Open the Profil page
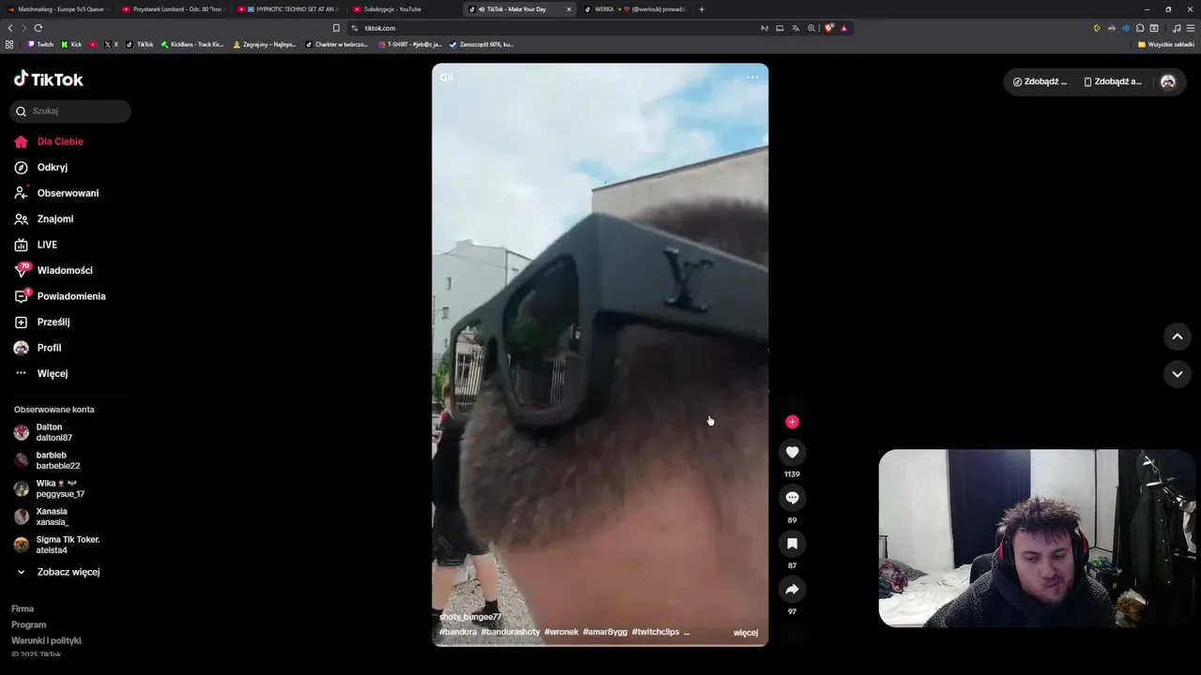Image resolution: width=1201 pixels, height=675 pixels. 49,348
